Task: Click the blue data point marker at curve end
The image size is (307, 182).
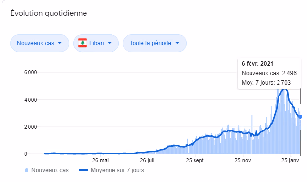Action: [x=300, y=117]
